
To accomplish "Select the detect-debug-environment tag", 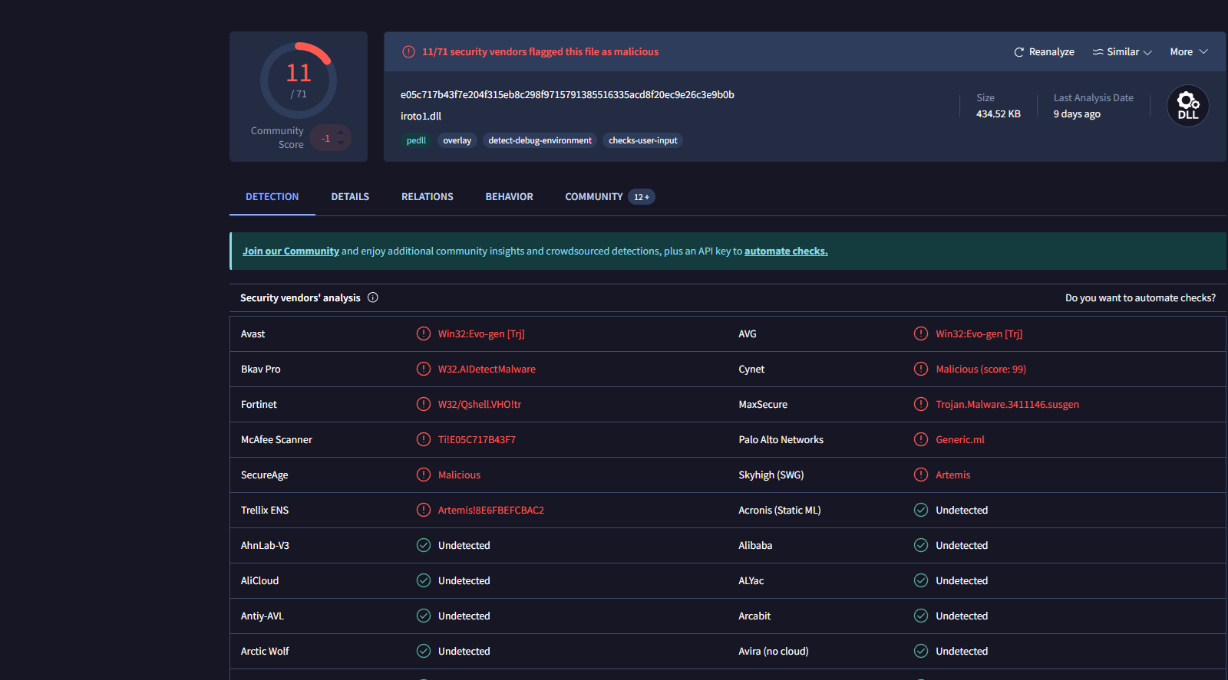I will point(540,140).
